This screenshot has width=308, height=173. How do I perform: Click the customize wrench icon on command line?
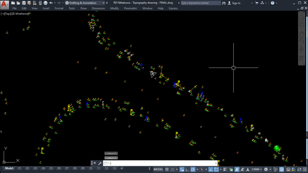click(x=100, y=163)
